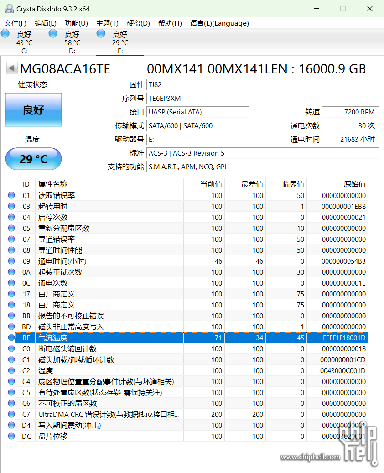Click the 属性名称 column header

pos(109,184)
